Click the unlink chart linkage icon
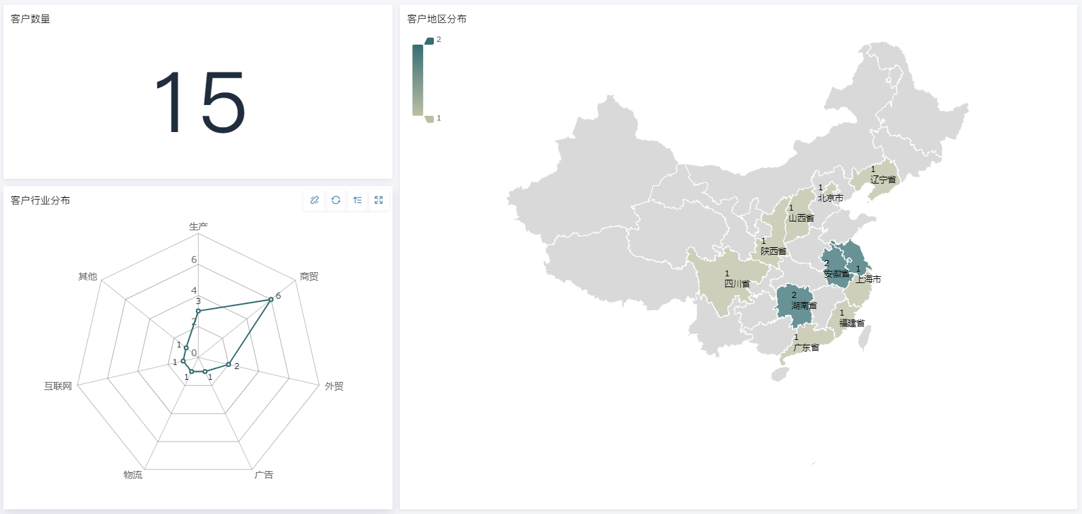1082x514 pixels. pyautogui.click(x=315, y=200)
